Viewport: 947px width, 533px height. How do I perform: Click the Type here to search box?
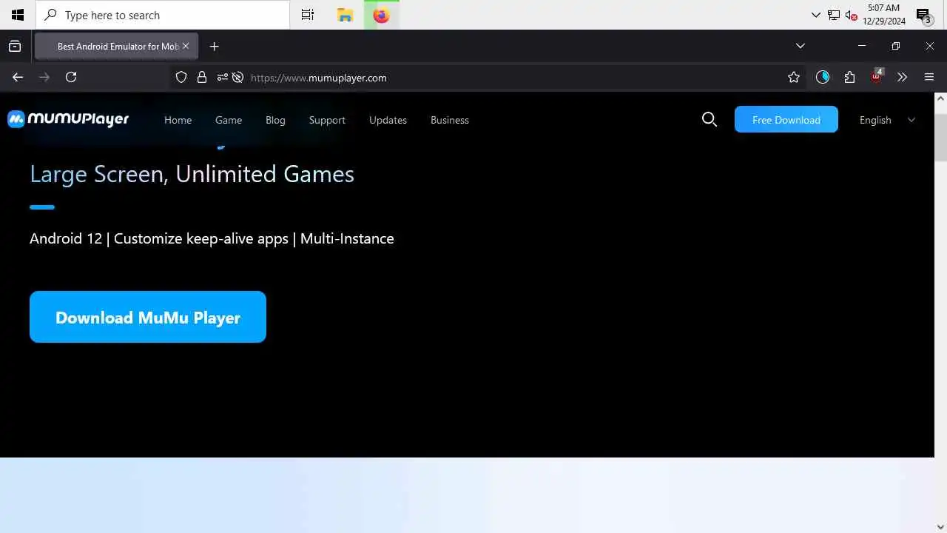(163, 15)
